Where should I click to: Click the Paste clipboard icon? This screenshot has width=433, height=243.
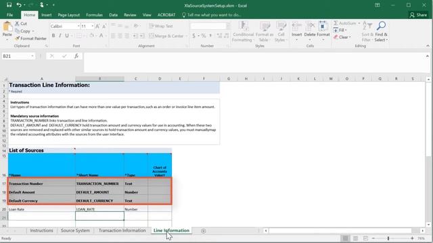[x=7, y=27]
